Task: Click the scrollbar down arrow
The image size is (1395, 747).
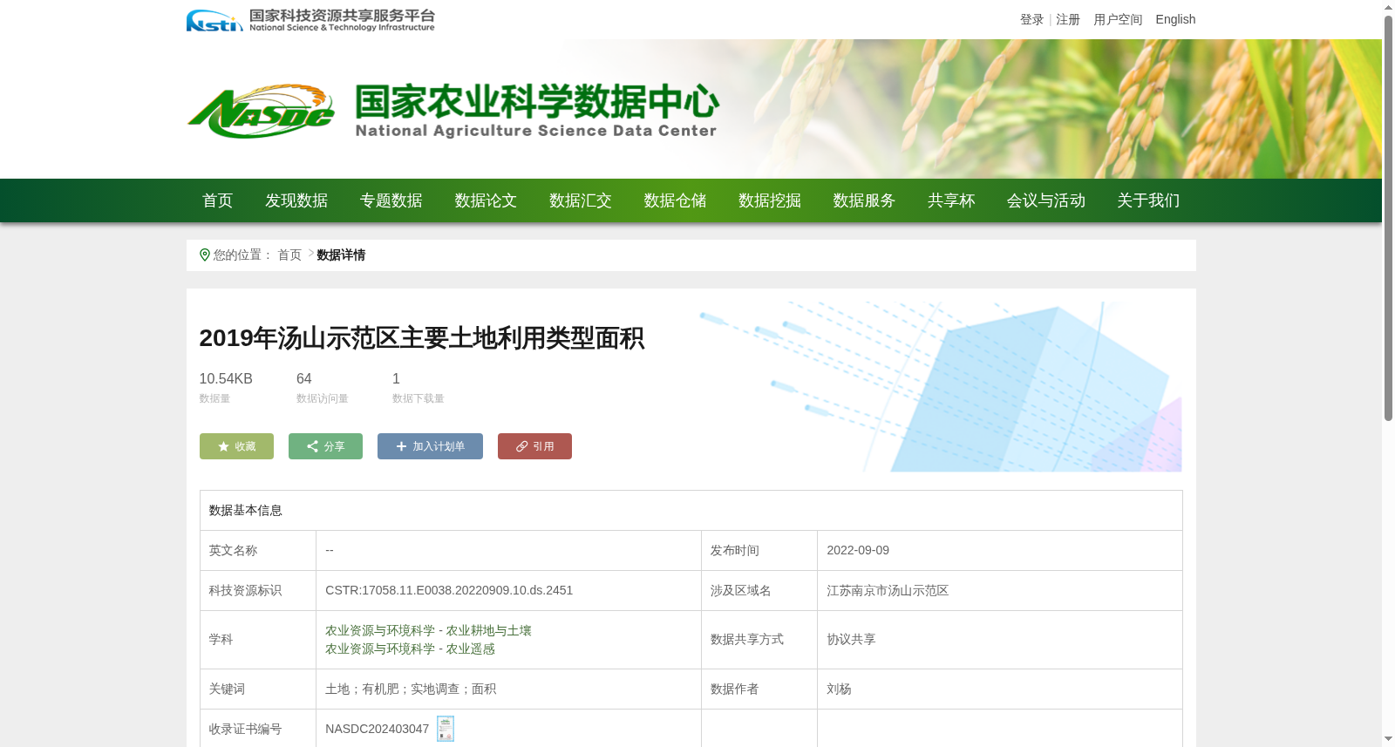Action: coord(1388,739)
